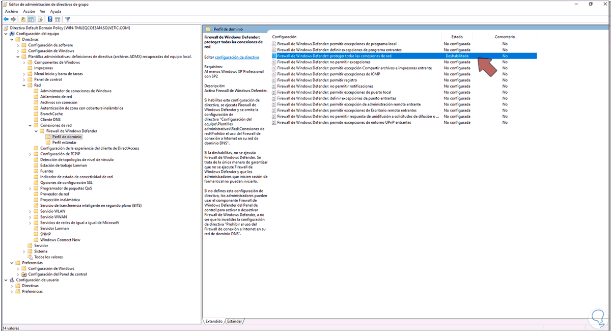The width and height of the screenshot is (611, 331).
Task: Expand the Configuración de software node
Action: 18,45
